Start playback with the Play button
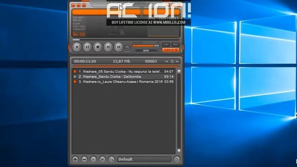This screenshot has height=167, width=297. tap(77, 47)
